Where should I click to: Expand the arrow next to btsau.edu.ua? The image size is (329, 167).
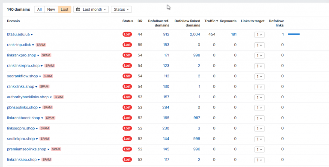click(32, 35)
